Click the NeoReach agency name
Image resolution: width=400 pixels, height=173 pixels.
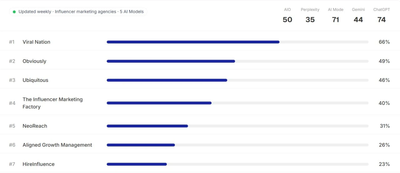[35, 126]
